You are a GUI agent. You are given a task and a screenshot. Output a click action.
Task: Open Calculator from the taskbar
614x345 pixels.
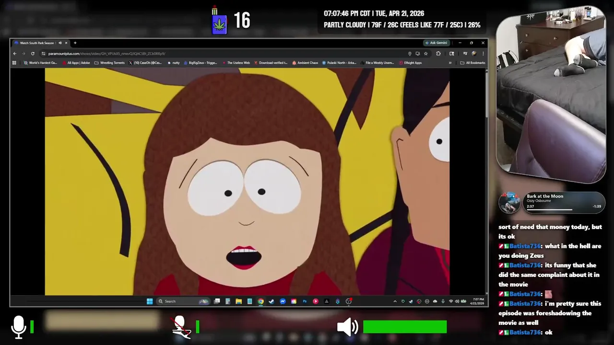pyautogui.click(x=228, y=301)
